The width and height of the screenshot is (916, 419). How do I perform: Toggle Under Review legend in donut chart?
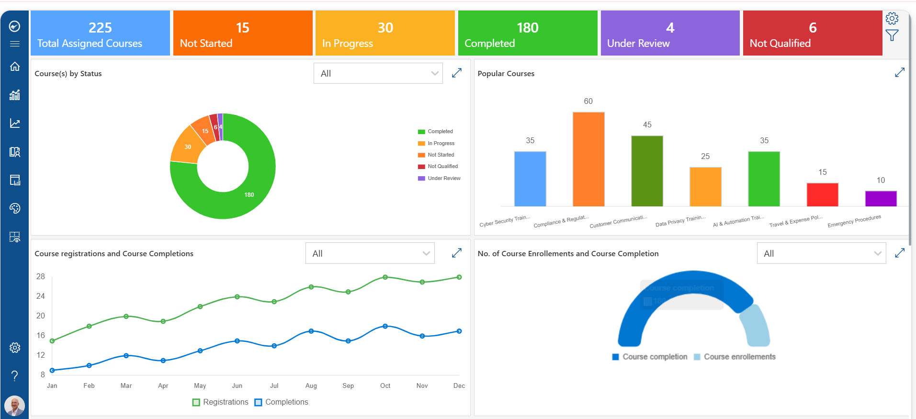point(439,178)
